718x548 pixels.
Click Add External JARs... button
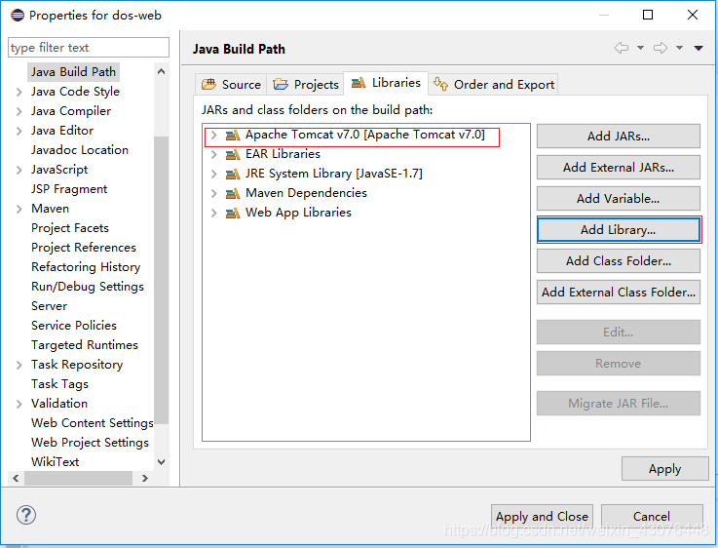tap(619, 168)
